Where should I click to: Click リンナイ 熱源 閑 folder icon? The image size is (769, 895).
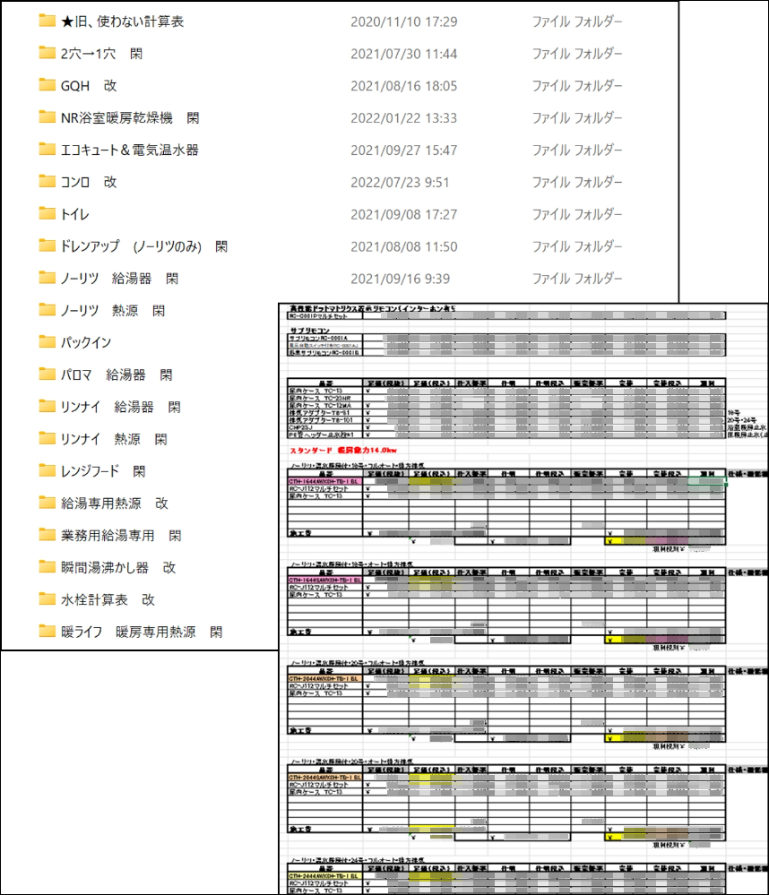tap(47, 438)
